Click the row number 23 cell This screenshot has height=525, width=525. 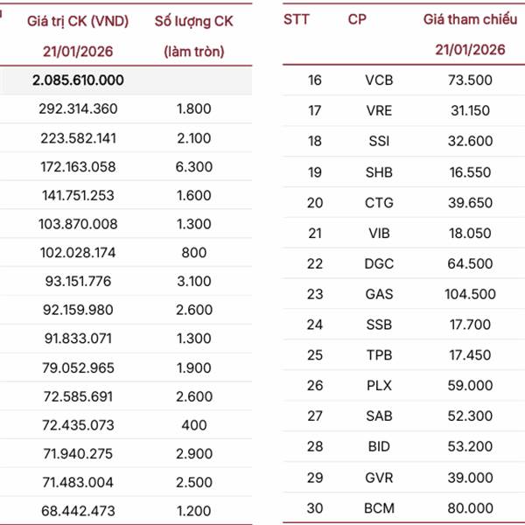point(315,295)
